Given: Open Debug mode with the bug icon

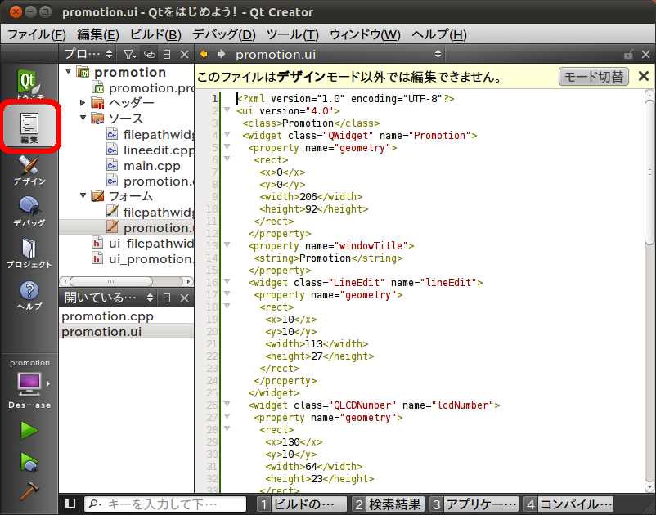Looking at the screenshot, I should coord(29,211).
